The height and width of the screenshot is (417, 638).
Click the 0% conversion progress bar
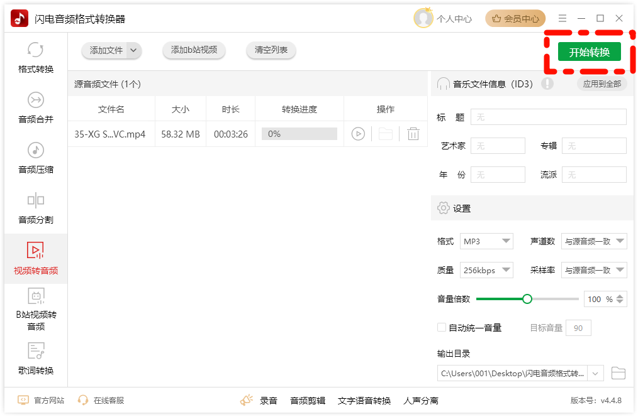pyautogui.click(x=299, y=134)
